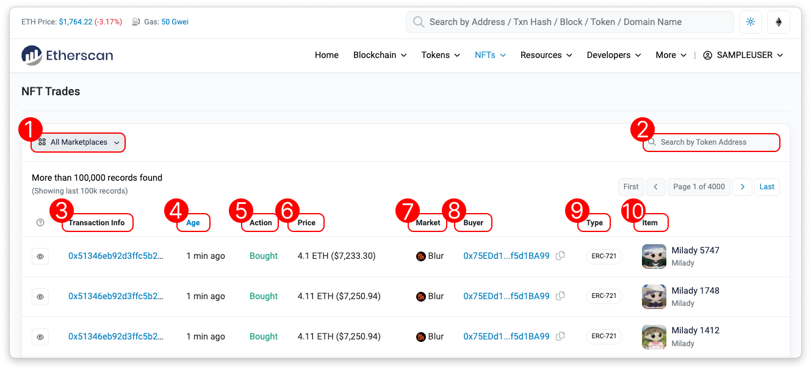This screenshot has width=811, height=370.
Task: Copy buyer address in Milady 5747 row
Action: click(560, 256)
